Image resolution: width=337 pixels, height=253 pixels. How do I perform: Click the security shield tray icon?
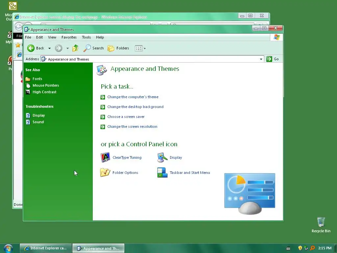tap(300, 248)
